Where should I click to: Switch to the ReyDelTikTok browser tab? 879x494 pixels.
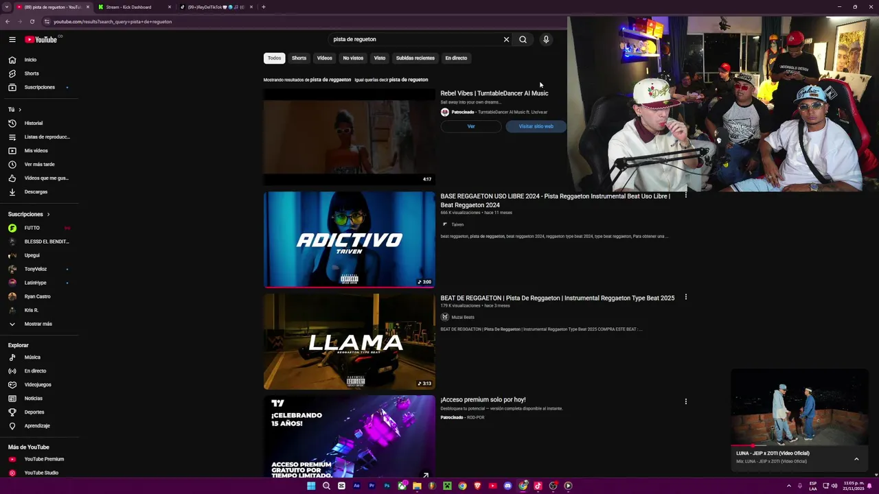tap(216, 7)
